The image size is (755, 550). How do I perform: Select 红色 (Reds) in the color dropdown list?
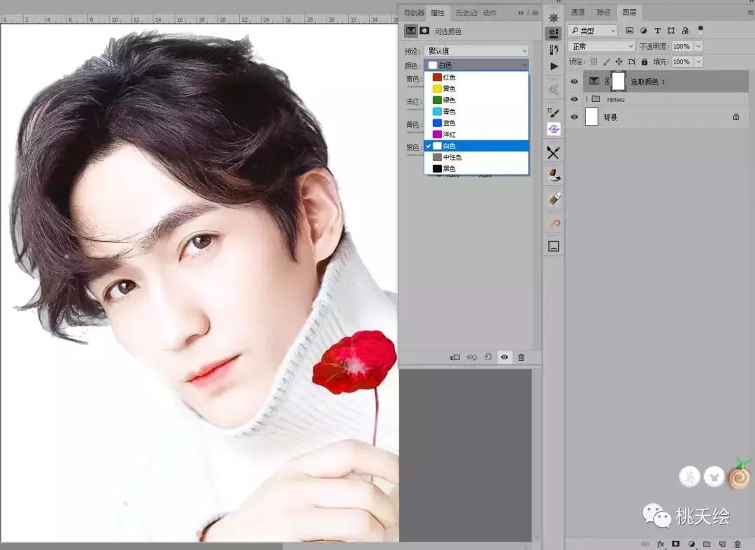[x=476, y=77]
